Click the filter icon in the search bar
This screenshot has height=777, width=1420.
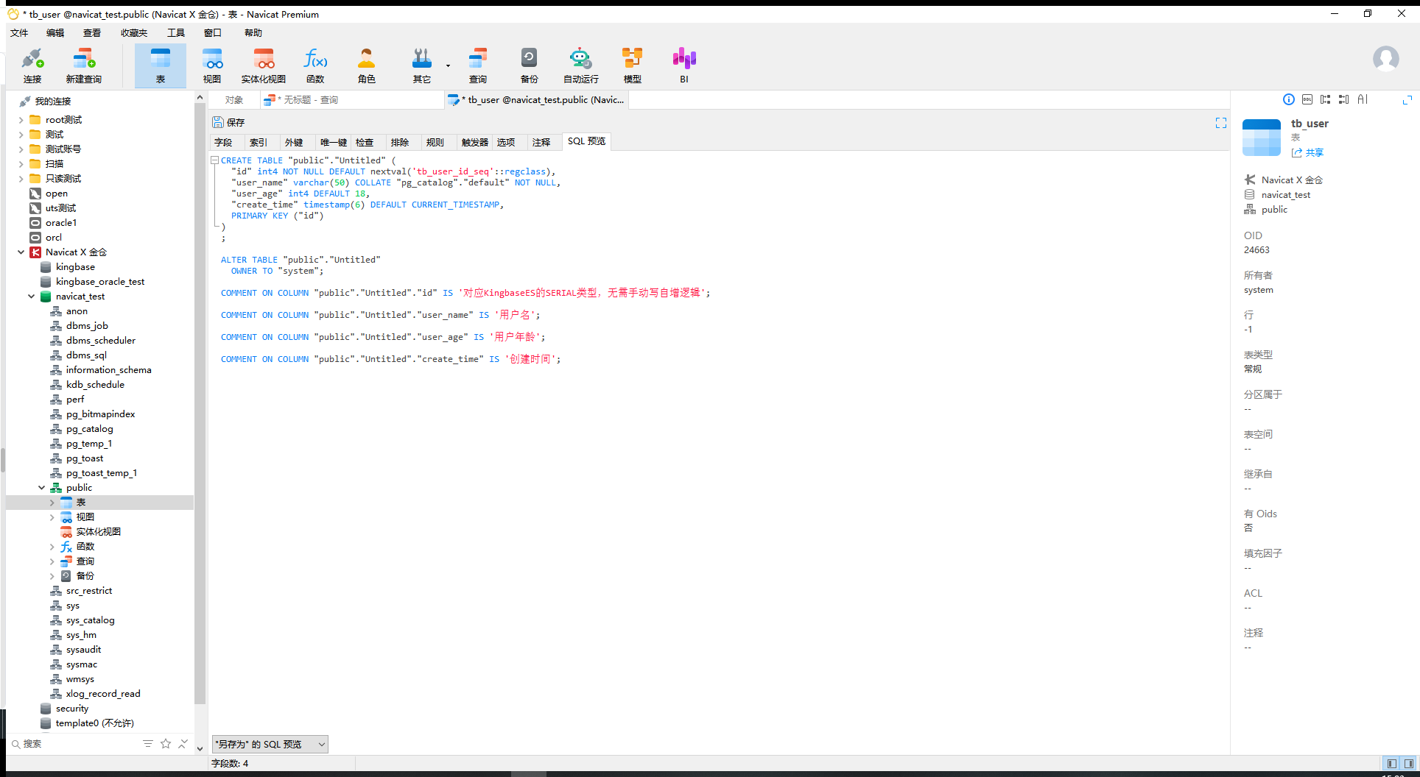(x=148, y=744)
